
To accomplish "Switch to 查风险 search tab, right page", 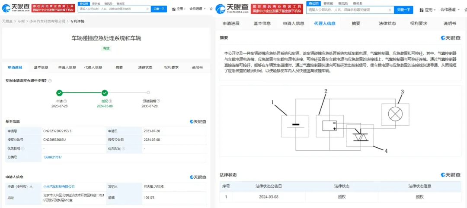I will coord(342,3).
